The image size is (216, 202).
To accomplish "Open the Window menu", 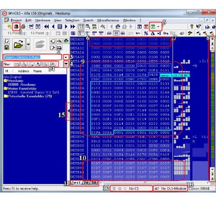I will pos(129,20).
